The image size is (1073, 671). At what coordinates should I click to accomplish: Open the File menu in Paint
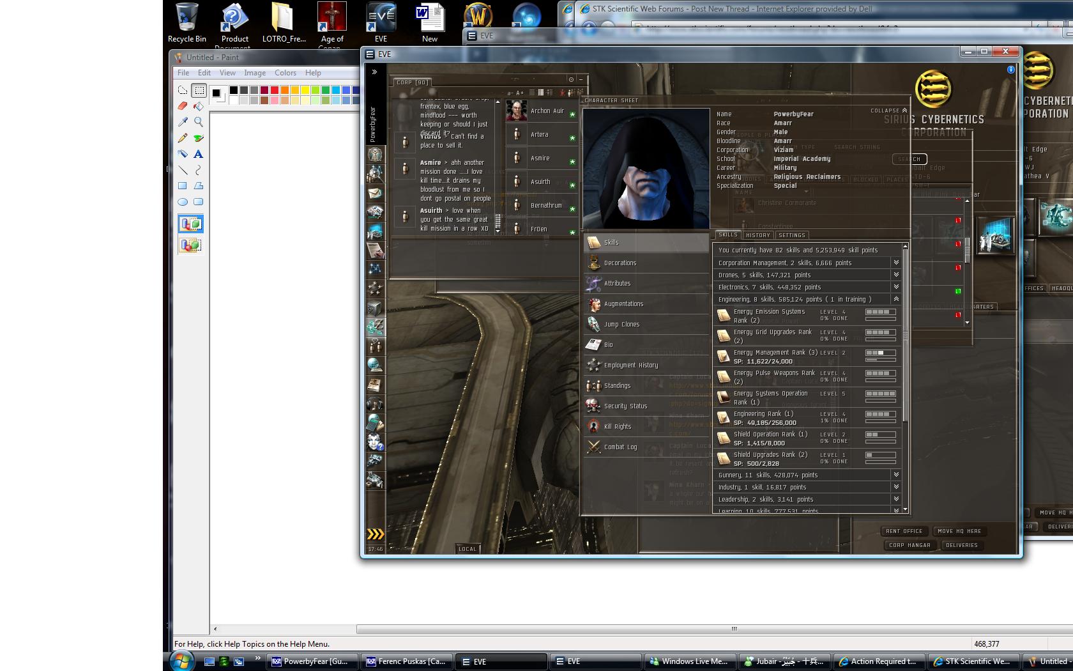(x=183, y=73)
